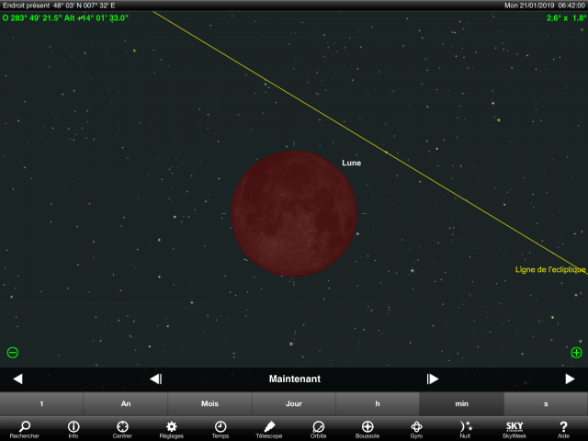
Task: Select the Jour time unit
Action: [294, 404]
